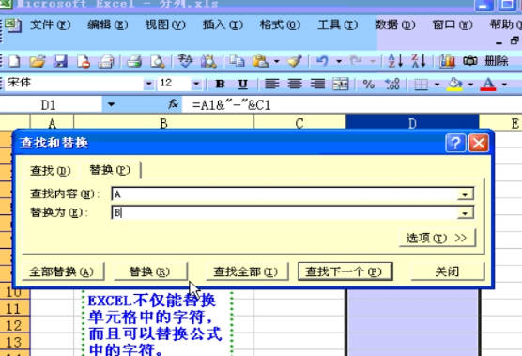Click the 删除 toolbar button
Viewport: 522px width, 356px height.
[497, 61]
